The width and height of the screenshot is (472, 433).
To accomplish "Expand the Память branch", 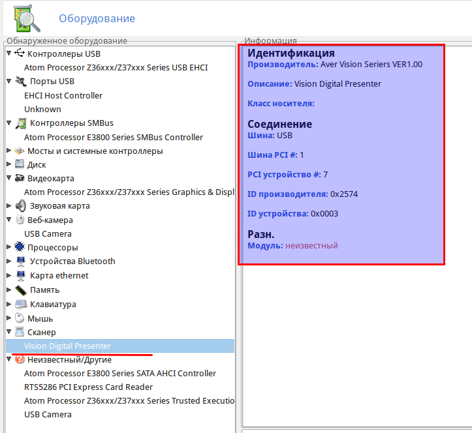I will (9, 290).
